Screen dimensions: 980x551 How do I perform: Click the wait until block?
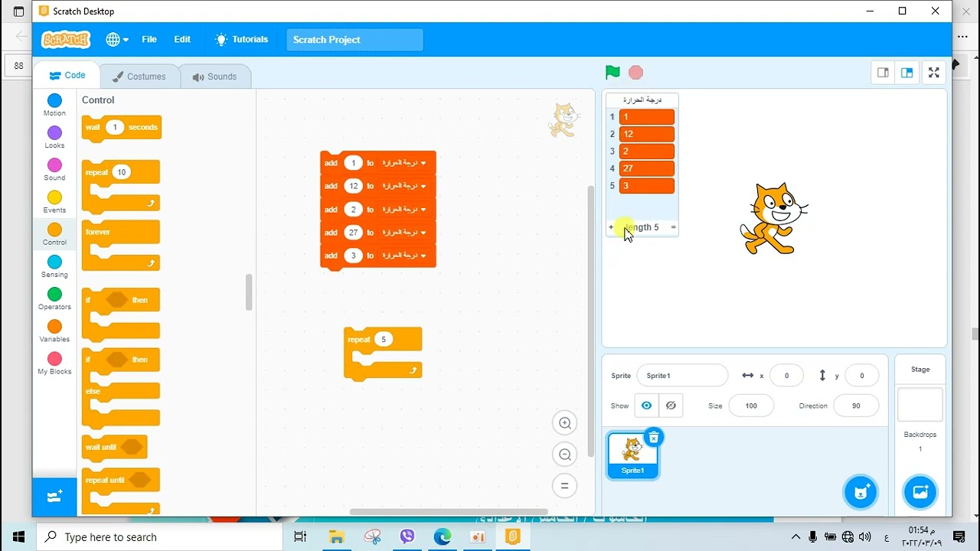point(114,447)
